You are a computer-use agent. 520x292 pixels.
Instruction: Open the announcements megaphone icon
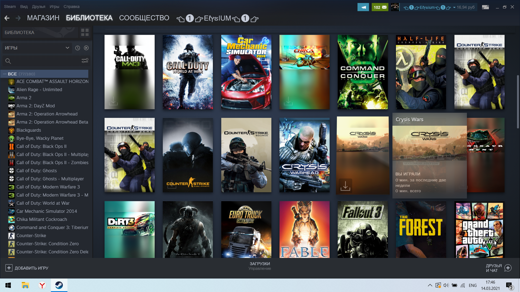click(363, 7)
